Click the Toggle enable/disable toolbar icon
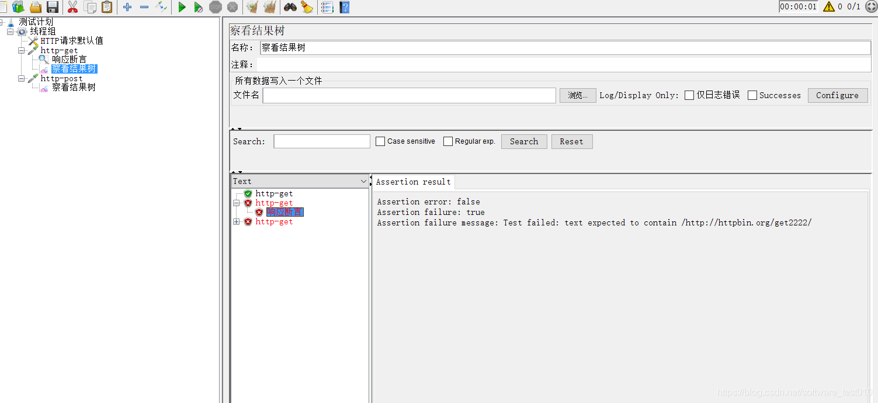This screenshot has height=403, width=878. click(161, 7)
